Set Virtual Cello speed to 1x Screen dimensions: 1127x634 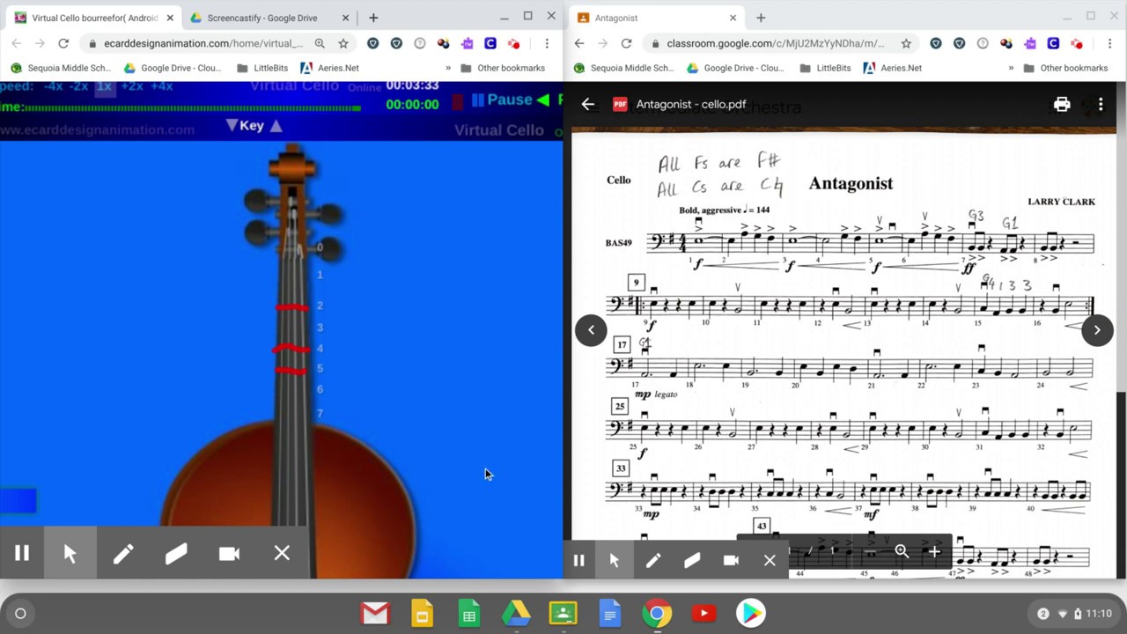point(104,85)
